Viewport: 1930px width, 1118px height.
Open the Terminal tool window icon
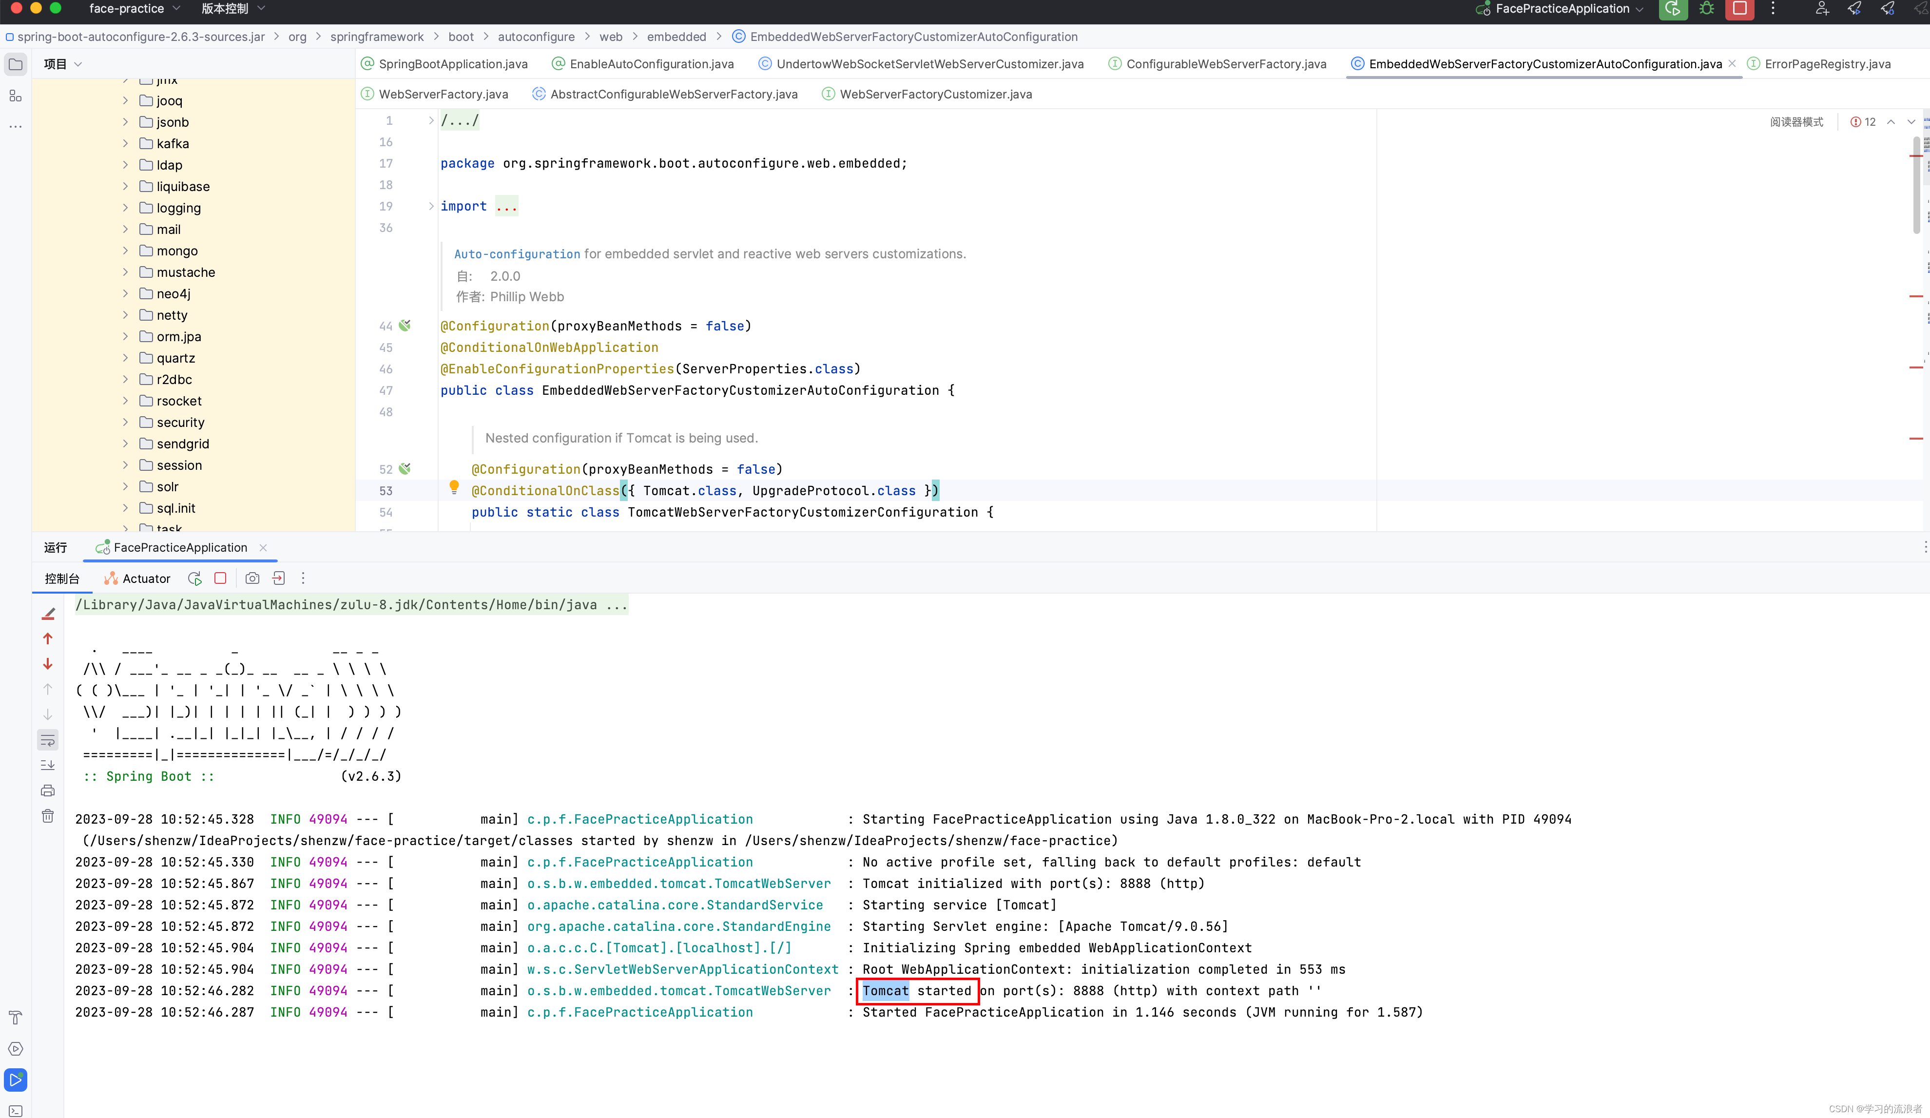(x=15, y=1110)
